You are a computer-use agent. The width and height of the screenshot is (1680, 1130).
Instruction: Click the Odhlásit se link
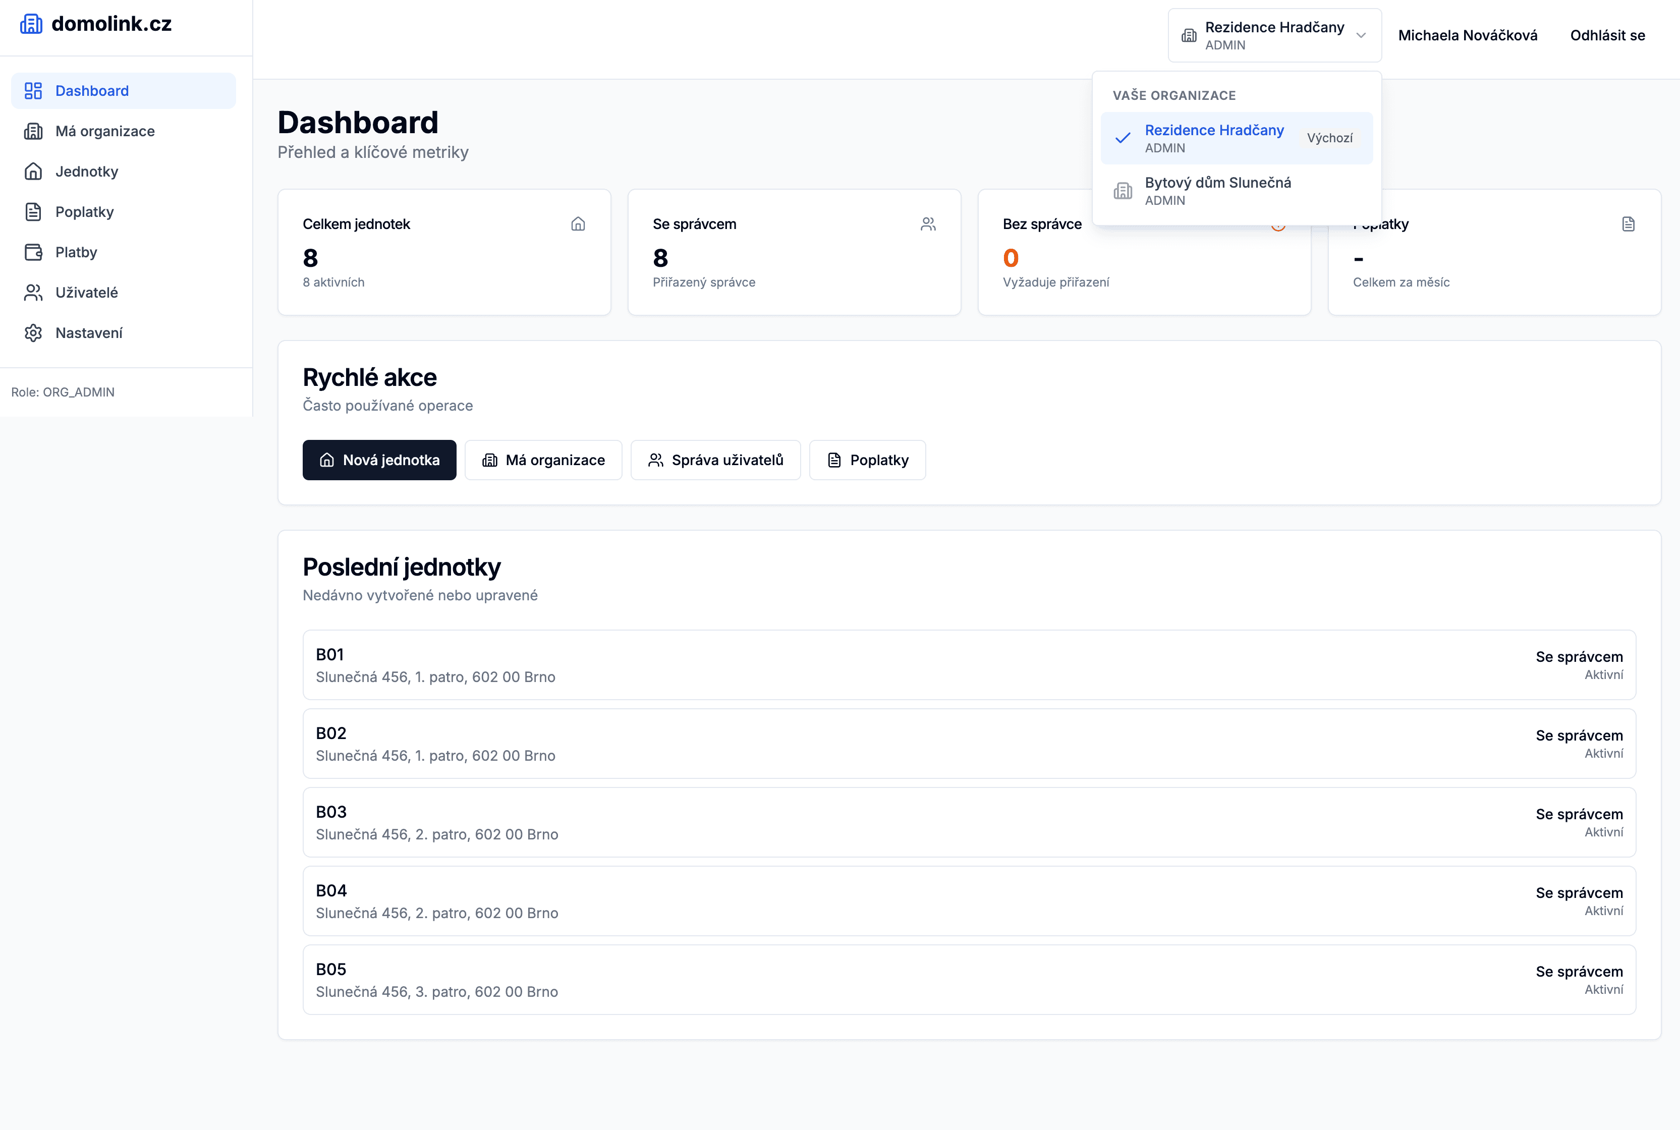coord(1607,35)
